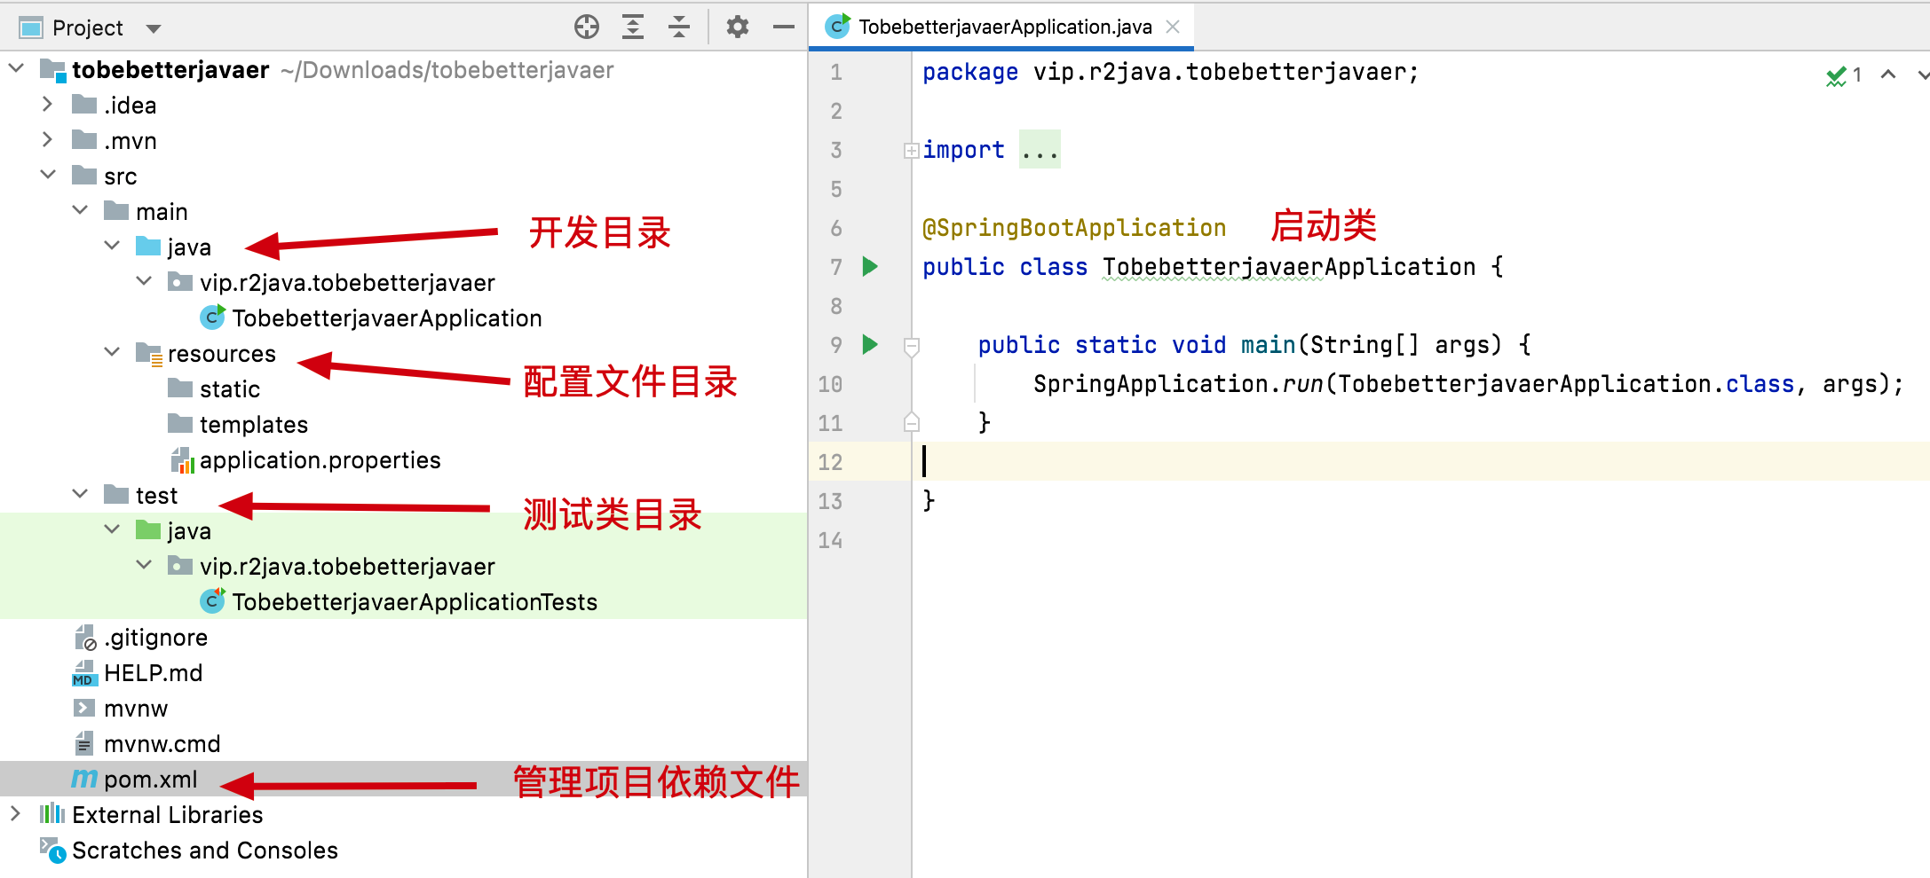Click the Collapse All toolbar icon

(679, 27)
